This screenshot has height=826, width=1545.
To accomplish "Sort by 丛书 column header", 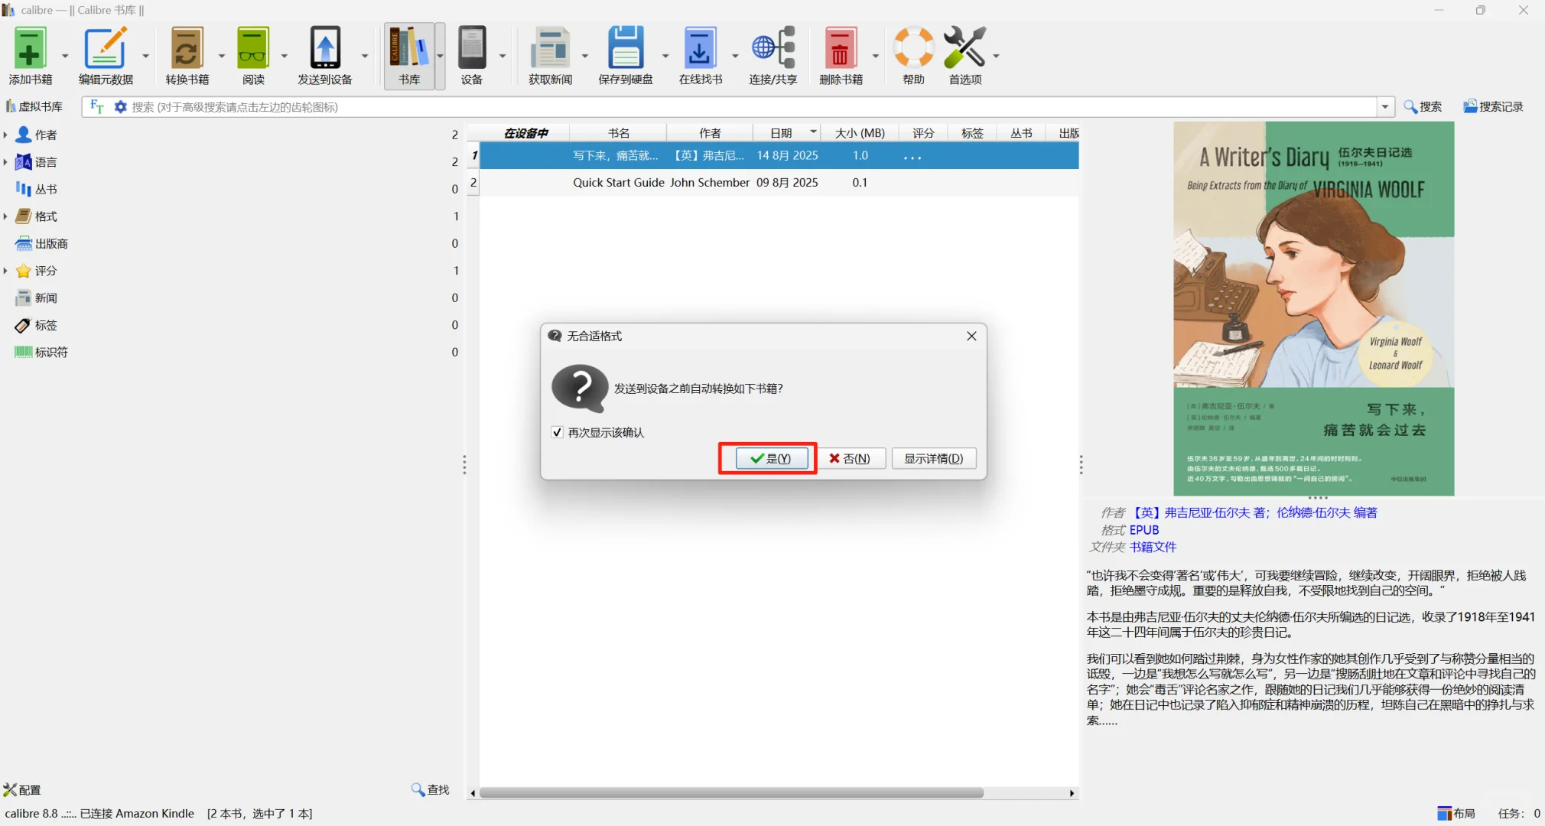I will (x=1021, y=133).
